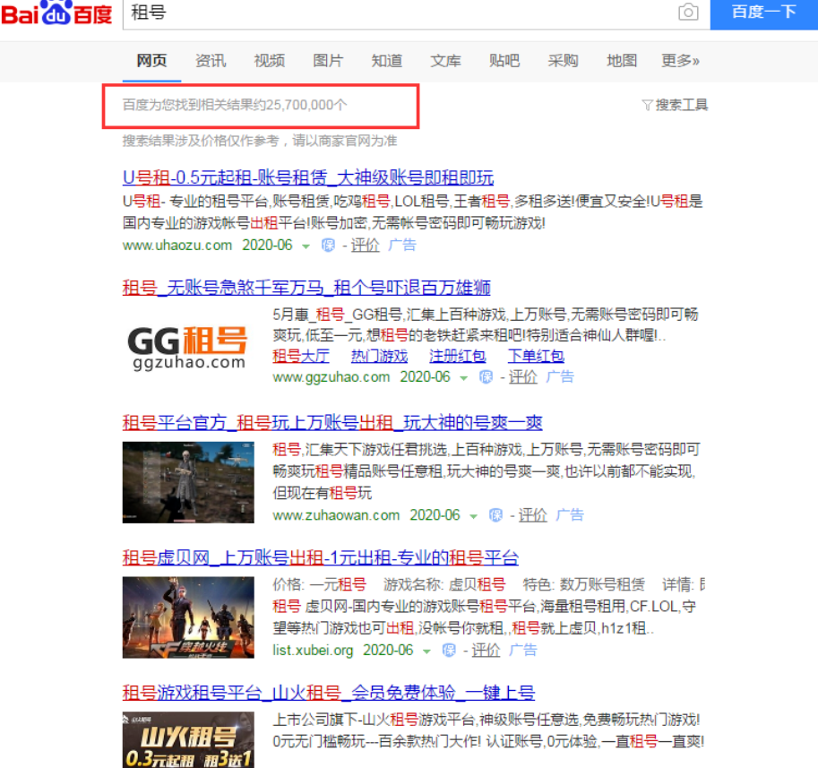Open 山火租号 result title link
818x768 pixels.
tap(329, 693)
